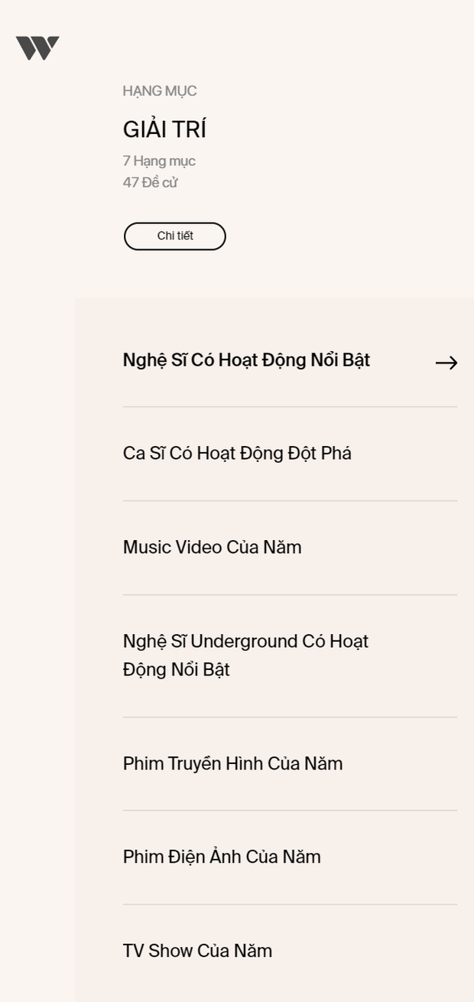
Task: Click the arrow beside Nghệ Sĩ Có Hoạt Động Nổi Bật
Action: pyautogui.click(x=446, y=363)
